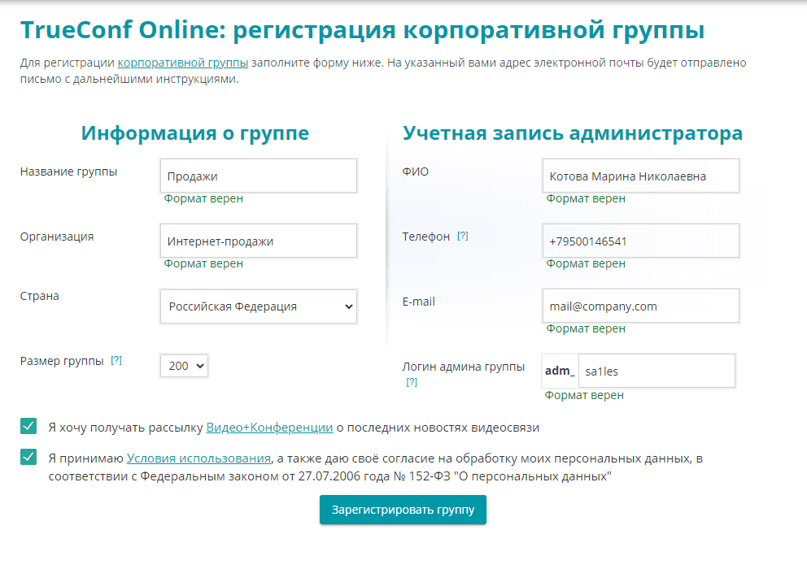Click the help icon next to Телефон
This screenshot has width=807, height=569.
point(463,236)
